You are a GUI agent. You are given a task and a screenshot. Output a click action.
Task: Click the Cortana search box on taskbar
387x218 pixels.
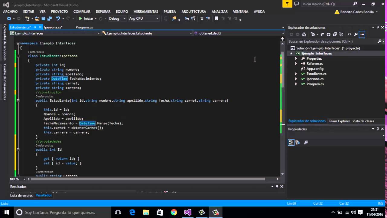(62, 212)
